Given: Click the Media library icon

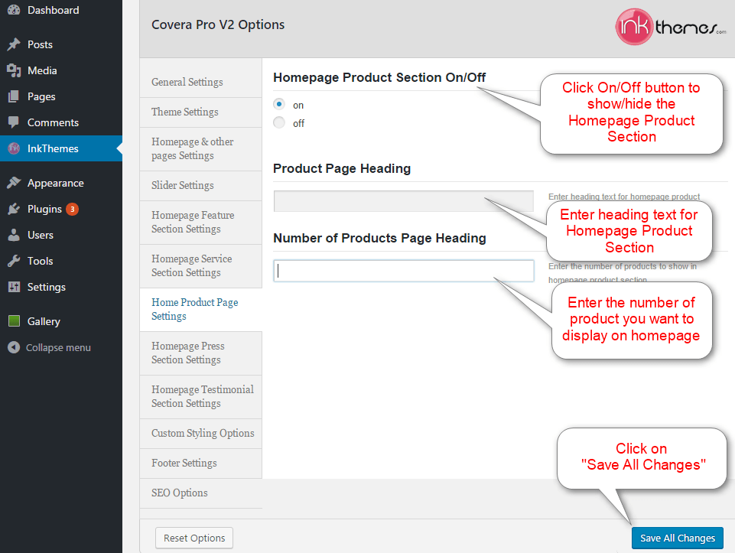Looking at the screenshot, I should coord(14,71).
